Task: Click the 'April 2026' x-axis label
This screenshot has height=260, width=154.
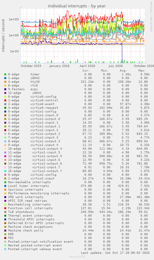Action: [87, 66]
